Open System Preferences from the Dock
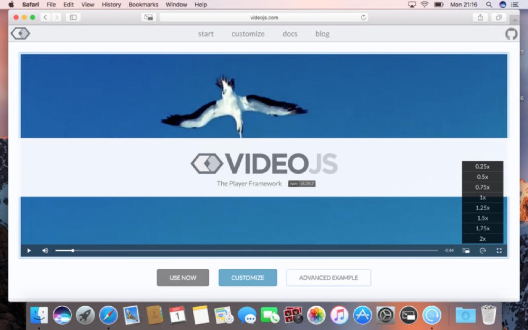Viewport: 528px width, 330px height. pyautogui.click(x=385, y=315)
